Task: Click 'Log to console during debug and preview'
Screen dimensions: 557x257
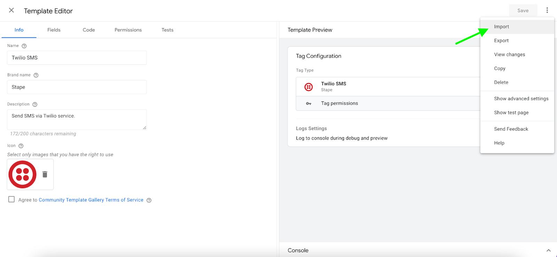Action: (x=342, y=138)
